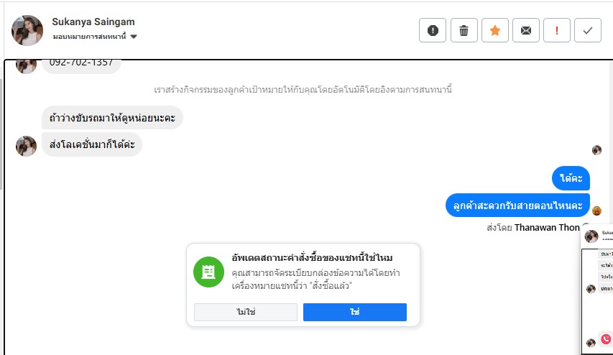Click the red phone call icon

tap(606, 339)
